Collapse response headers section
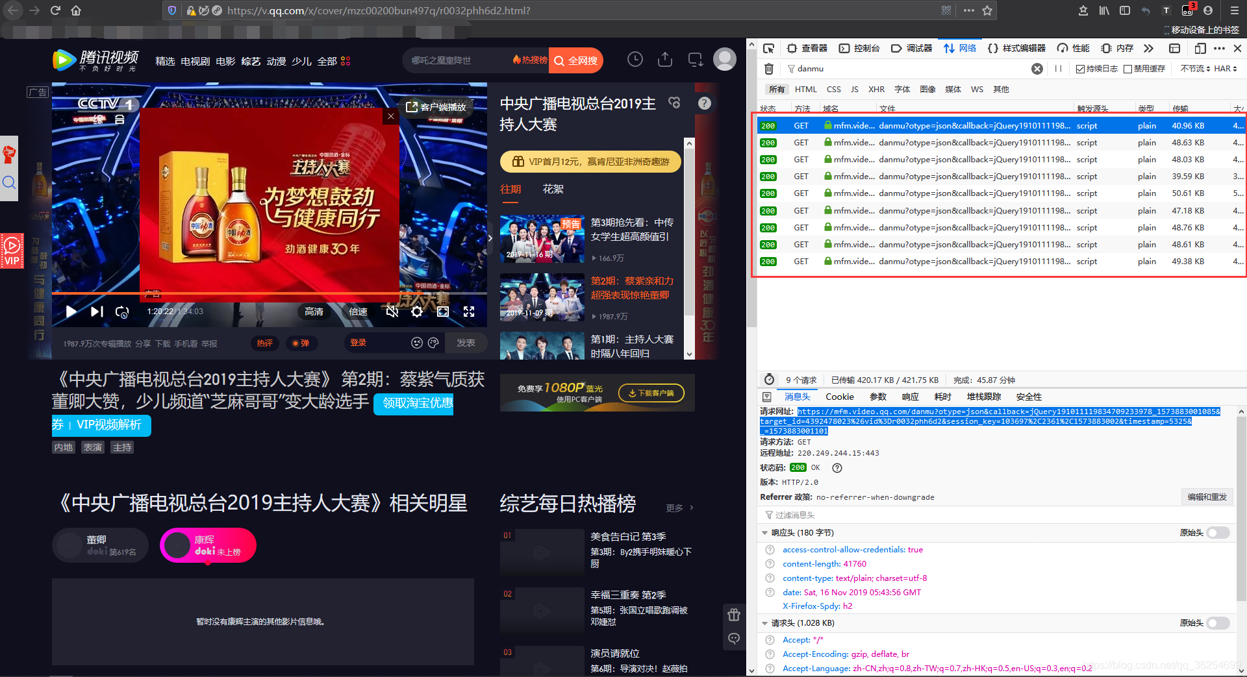Screen dimensions: 1247x677 (x=764, y=533)
